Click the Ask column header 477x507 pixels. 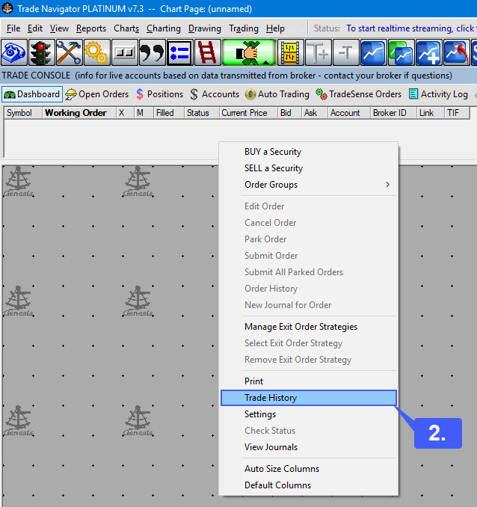(315, 113)
